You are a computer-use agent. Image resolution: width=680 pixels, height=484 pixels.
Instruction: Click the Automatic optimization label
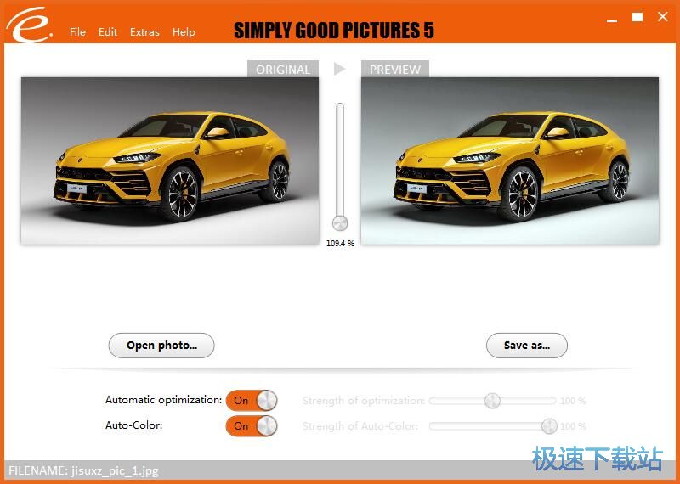(163, 400)
